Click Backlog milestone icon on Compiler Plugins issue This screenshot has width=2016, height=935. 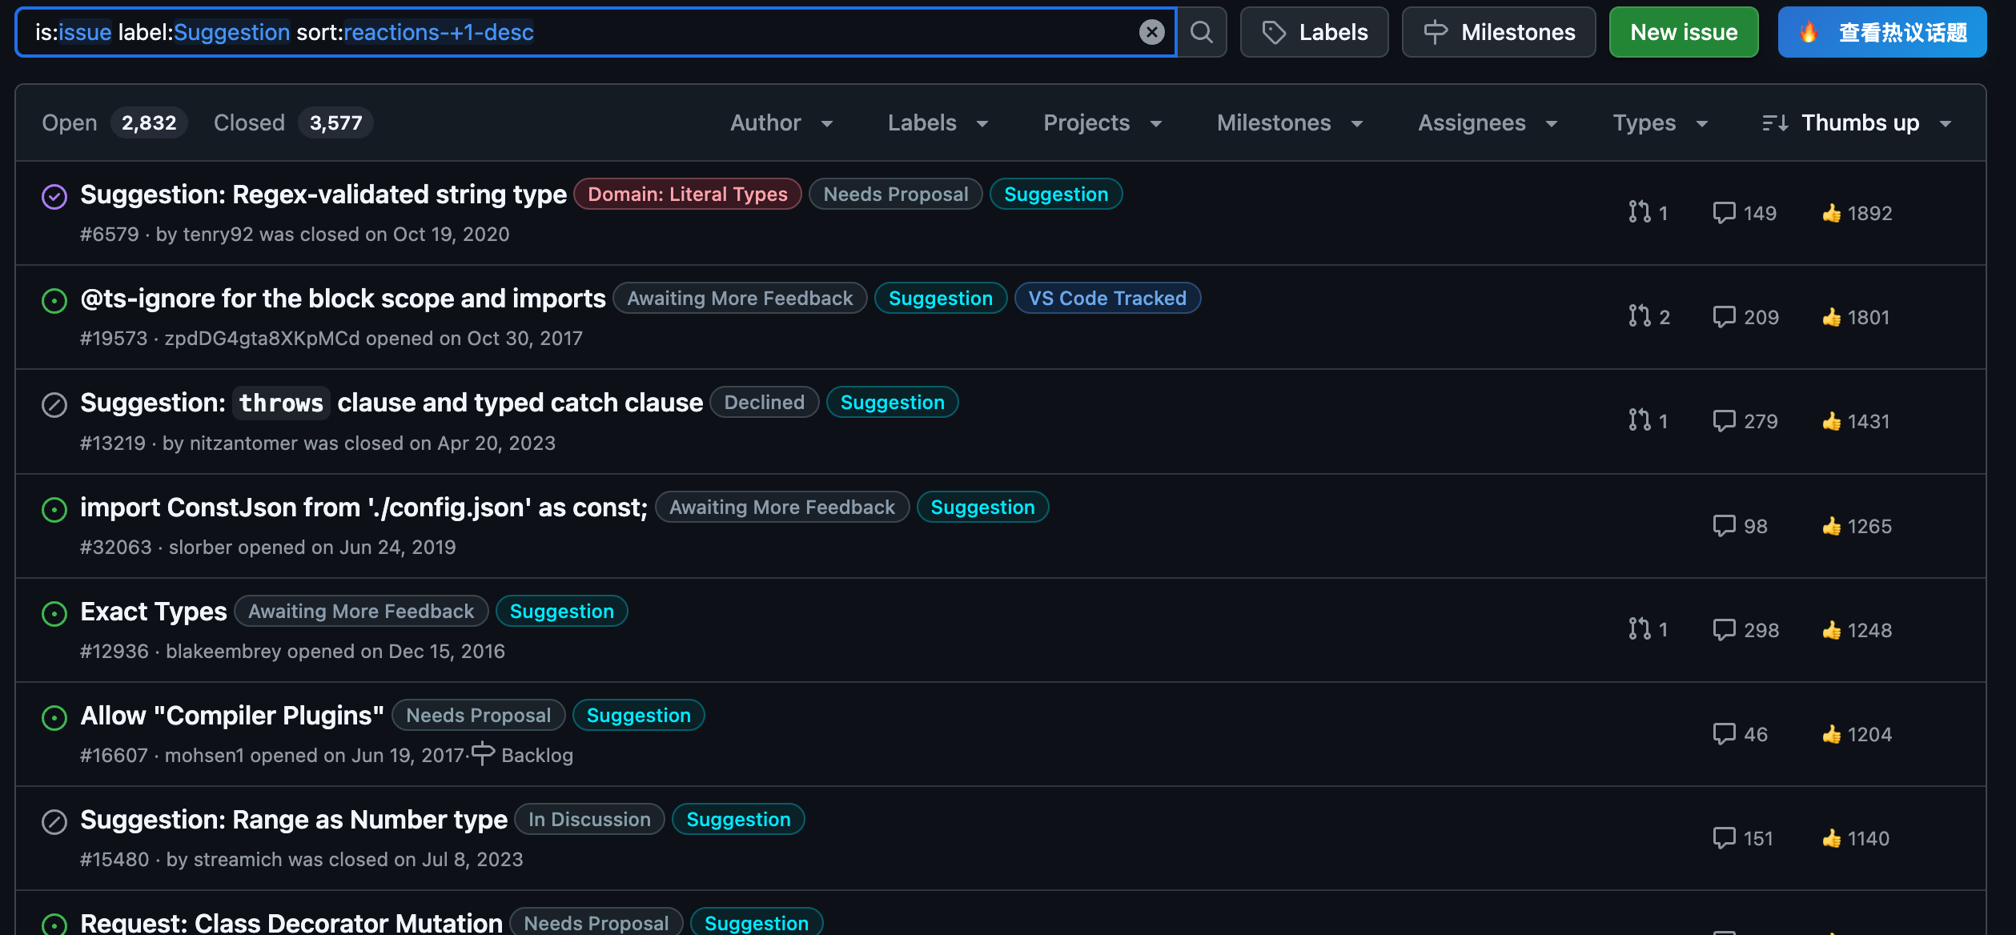pyautogui.click(x=483, y=753)
